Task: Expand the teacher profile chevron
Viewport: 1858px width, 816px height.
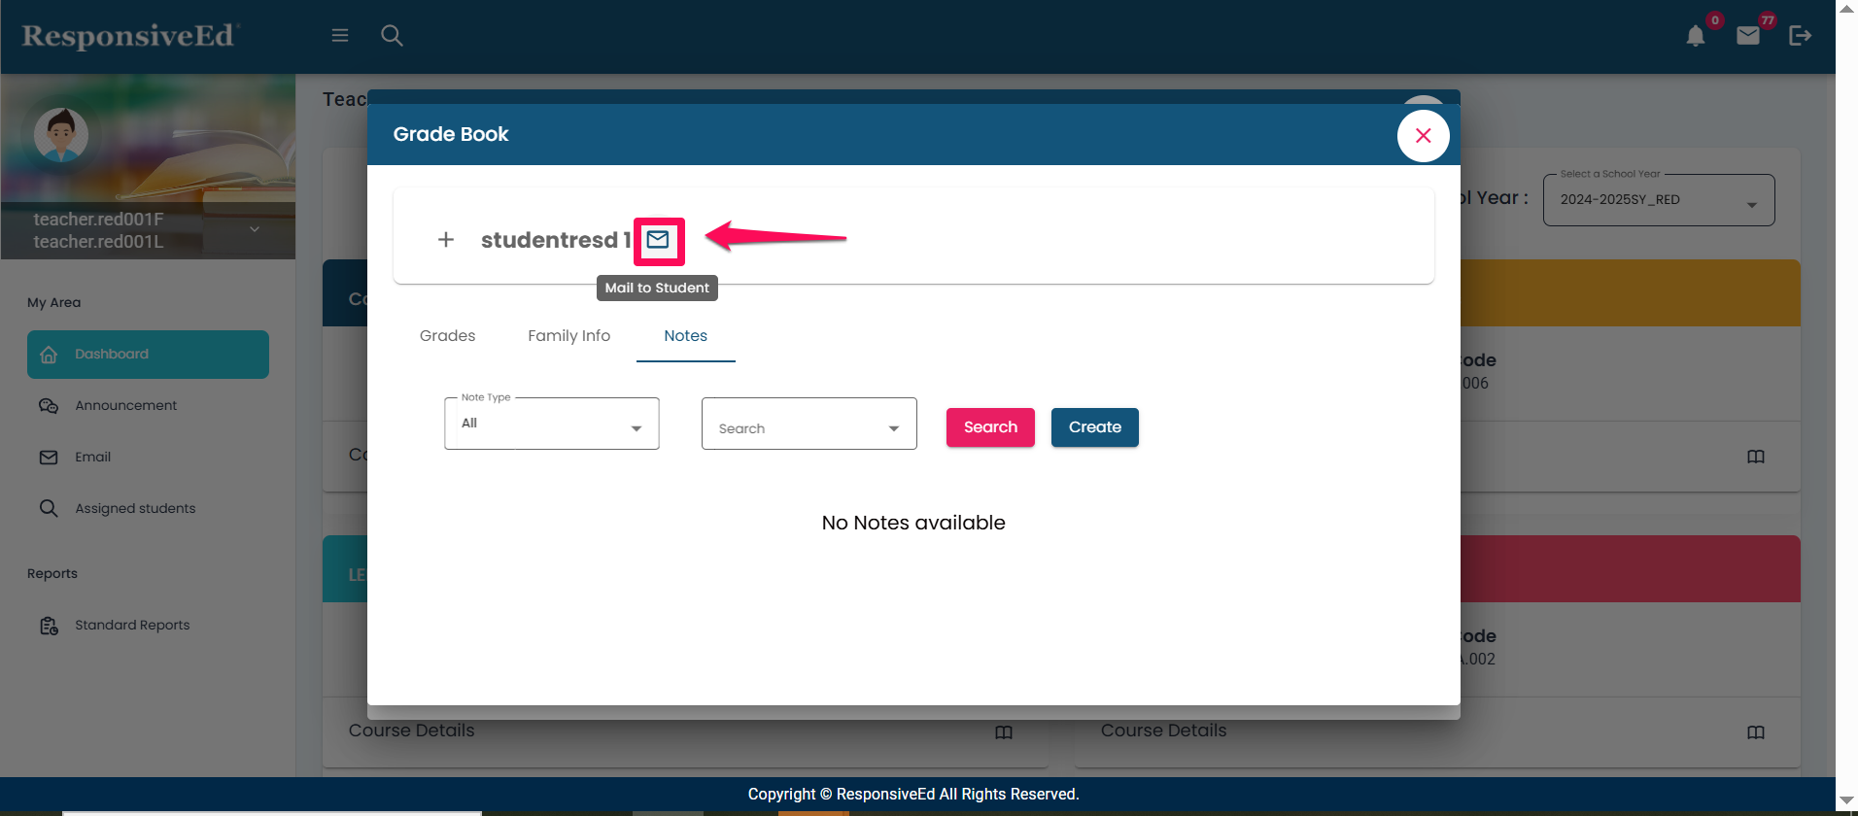Action: [255, 230]
